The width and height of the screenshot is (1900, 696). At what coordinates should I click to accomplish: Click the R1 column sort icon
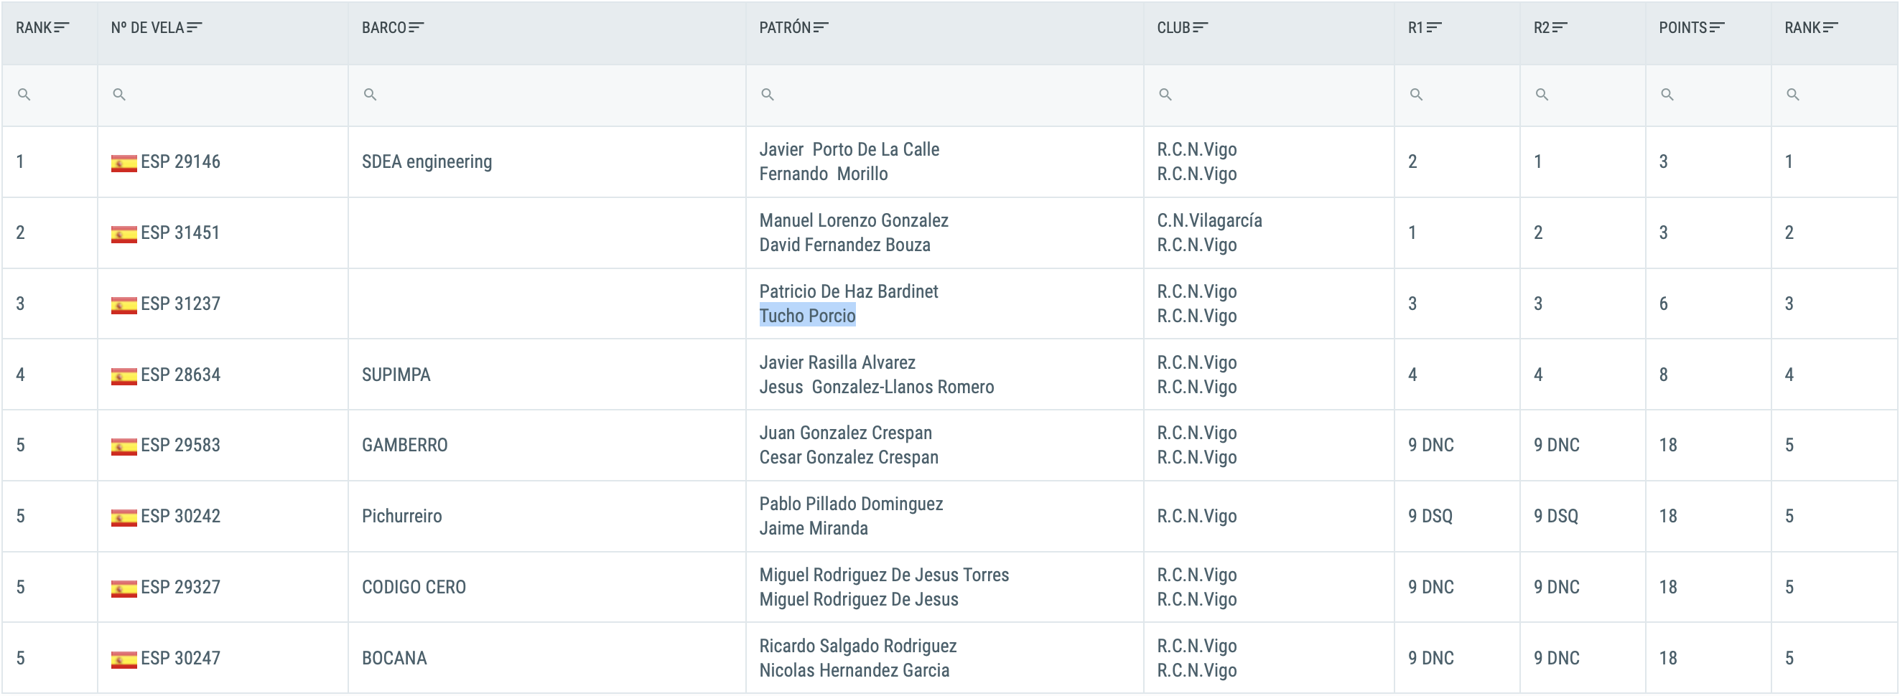click(1434, 27)
